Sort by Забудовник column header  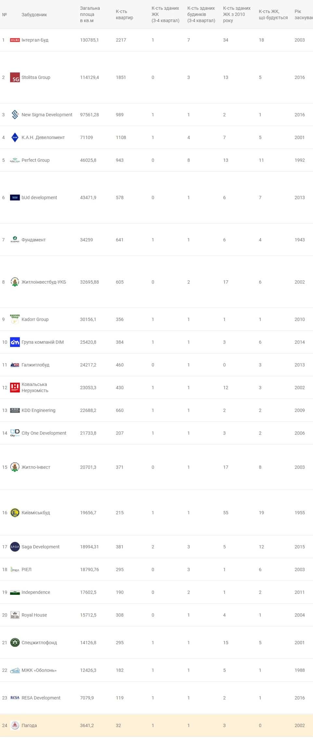34,15
